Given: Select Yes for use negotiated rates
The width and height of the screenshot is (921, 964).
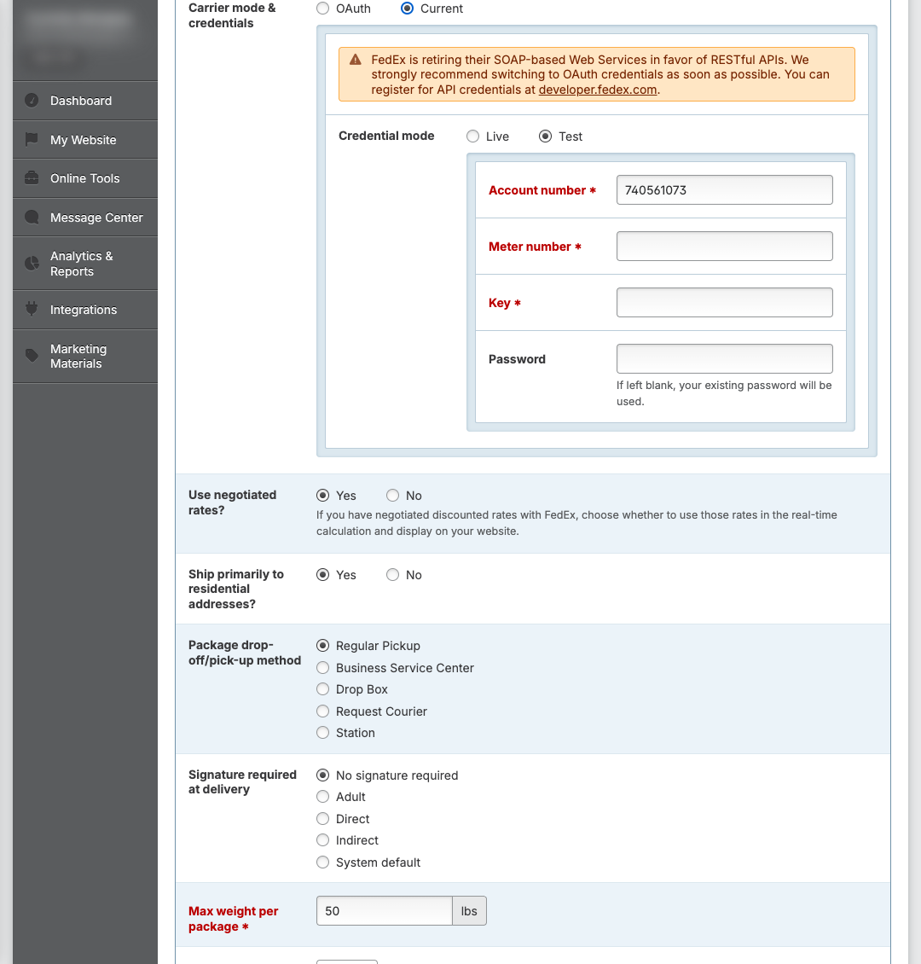Looking at the screenshot, I should point(322,496).
